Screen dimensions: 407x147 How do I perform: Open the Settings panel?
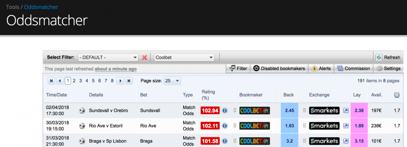(x=388, y=68)
